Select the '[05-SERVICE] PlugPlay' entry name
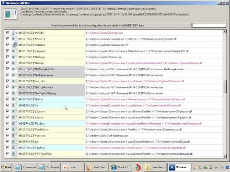The width and height of the screenshot is (230, 172). click(x=32, y=148)
